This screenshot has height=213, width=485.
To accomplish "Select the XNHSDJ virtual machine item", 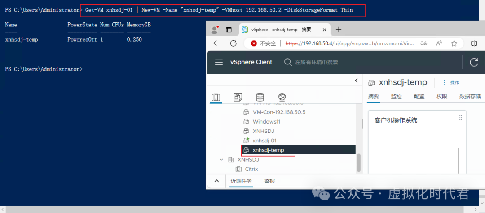I will (264, 131).
